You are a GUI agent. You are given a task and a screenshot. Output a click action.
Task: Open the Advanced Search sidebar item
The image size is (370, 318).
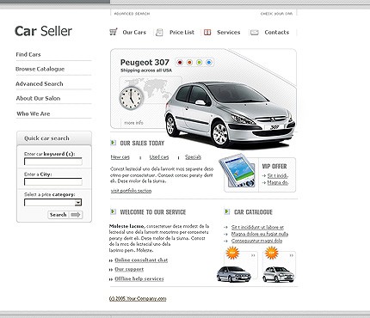[40, 83]
